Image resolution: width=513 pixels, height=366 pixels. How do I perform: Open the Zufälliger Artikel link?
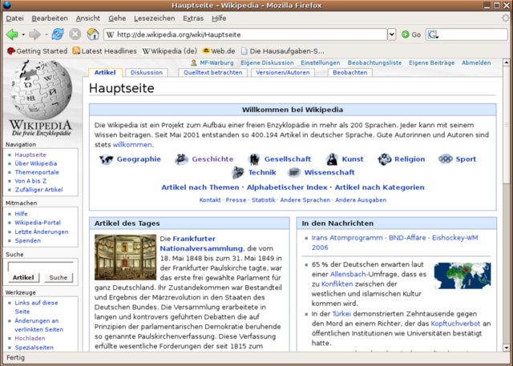[x=38, y=190]
